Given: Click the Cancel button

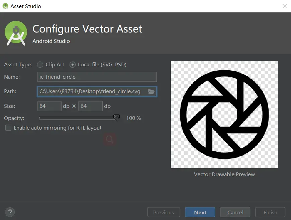Looking at the screenshot, I should (x=235, y=212).
